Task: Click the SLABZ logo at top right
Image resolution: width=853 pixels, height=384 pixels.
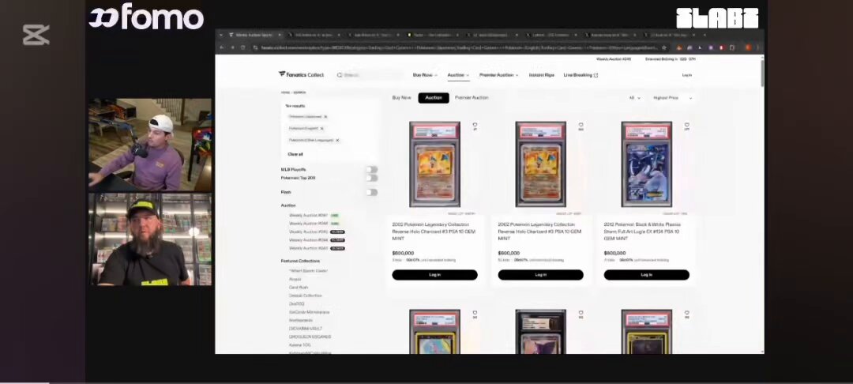Action: (717, 18)
